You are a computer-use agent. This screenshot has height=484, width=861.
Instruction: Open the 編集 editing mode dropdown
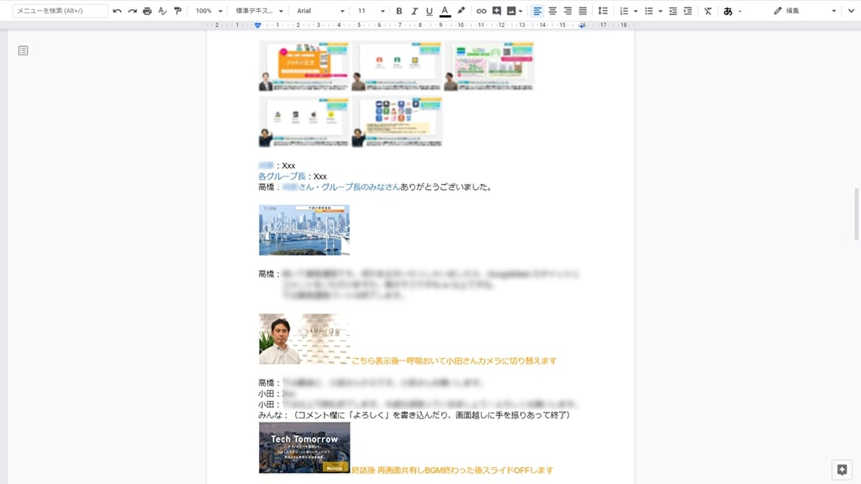tap(805, 11)
